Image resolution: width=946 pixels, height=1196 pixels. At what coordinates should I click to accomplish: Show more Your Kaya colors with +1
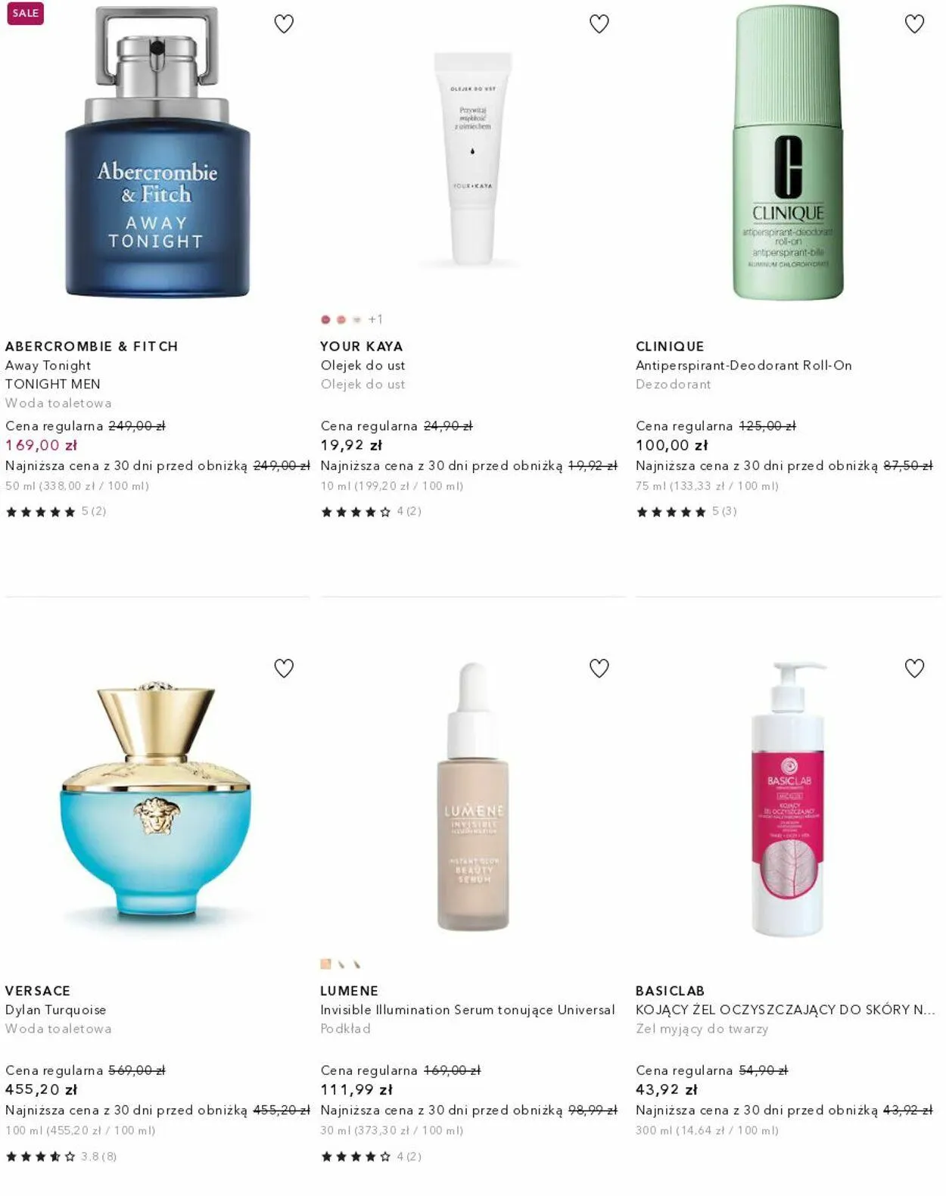375,319
